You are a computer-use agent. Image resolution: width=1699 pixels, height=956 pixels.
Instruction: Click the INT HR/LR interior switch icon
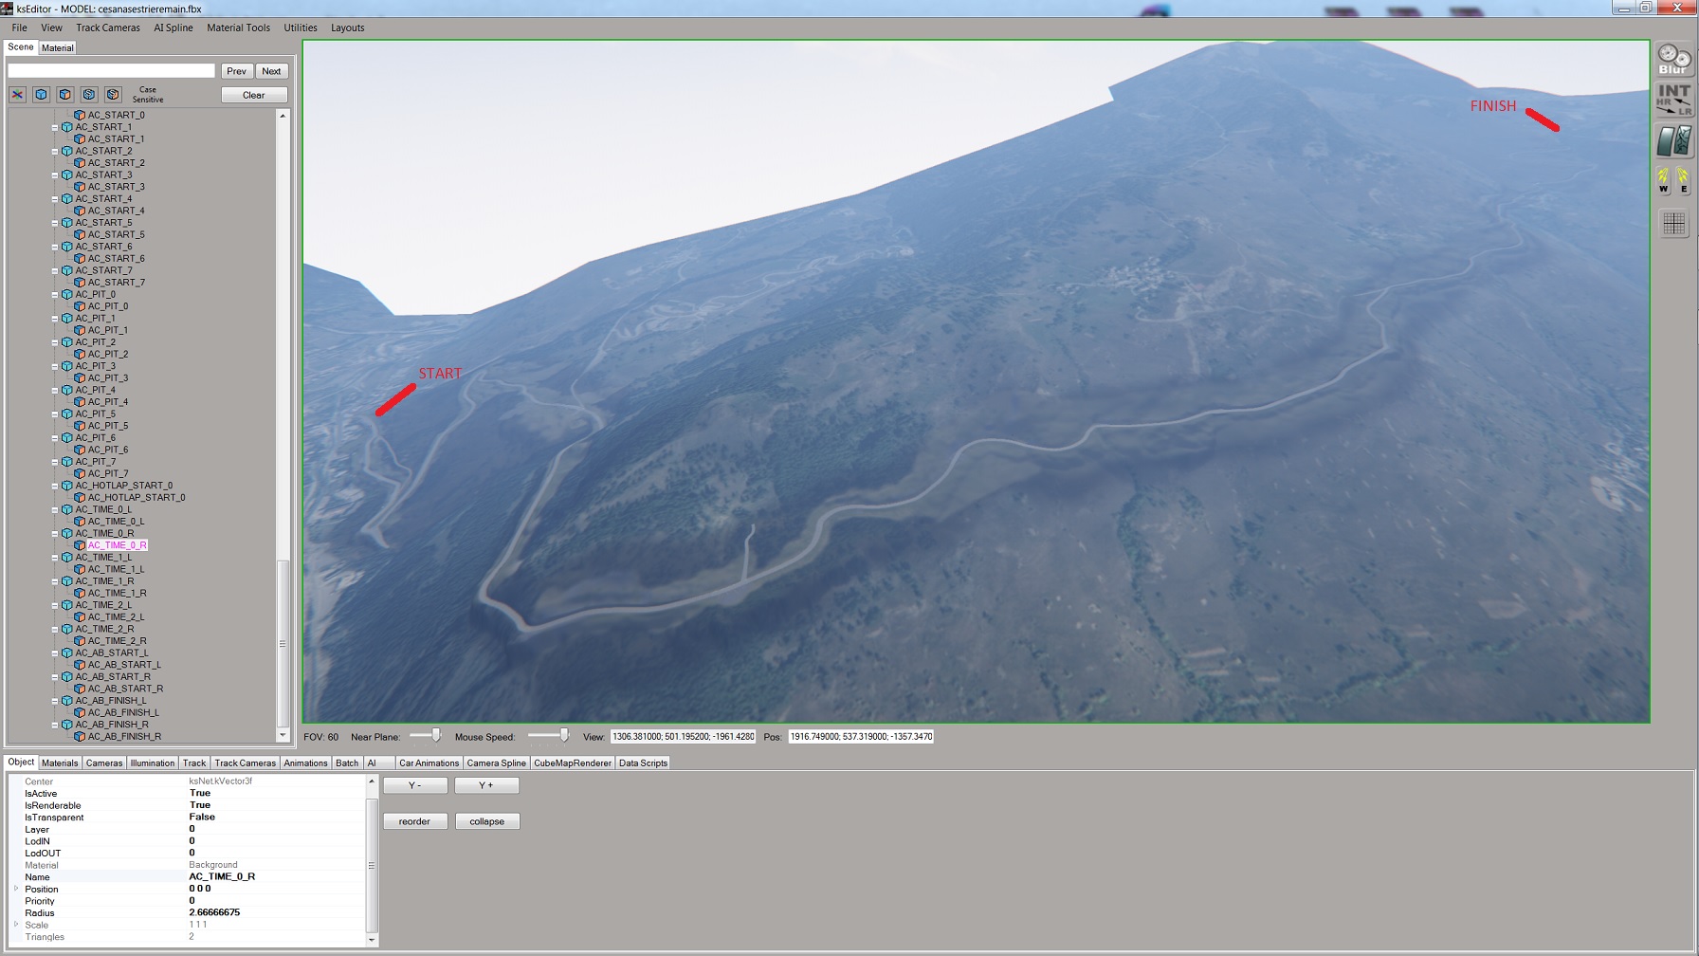[1673, 100]
